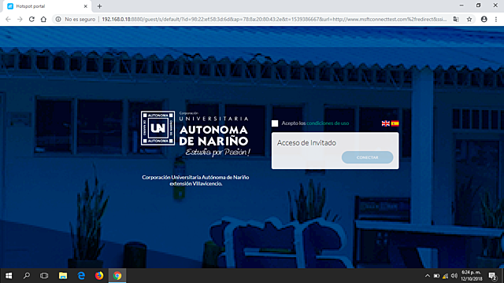This screenshot has height=283, width=504.
Task: Click the Autonoma de Nariño logo
Action: click(195, 134)
